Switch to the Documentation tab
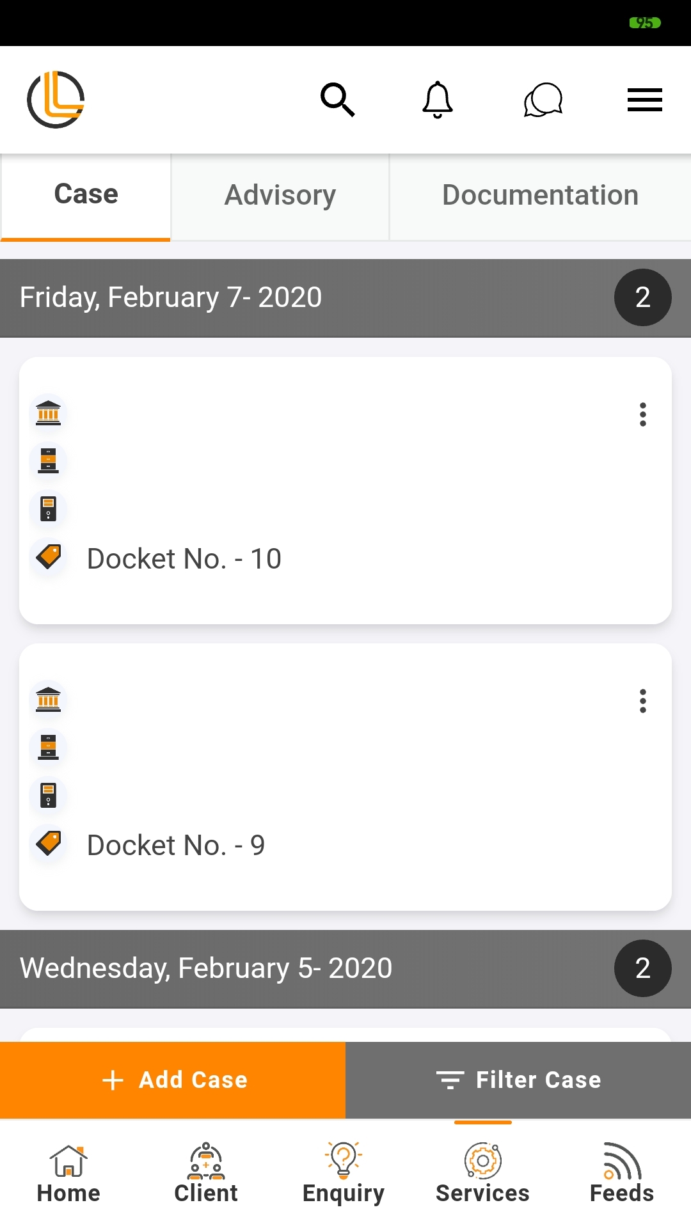 pyautogui.click(x=540, y=196)
